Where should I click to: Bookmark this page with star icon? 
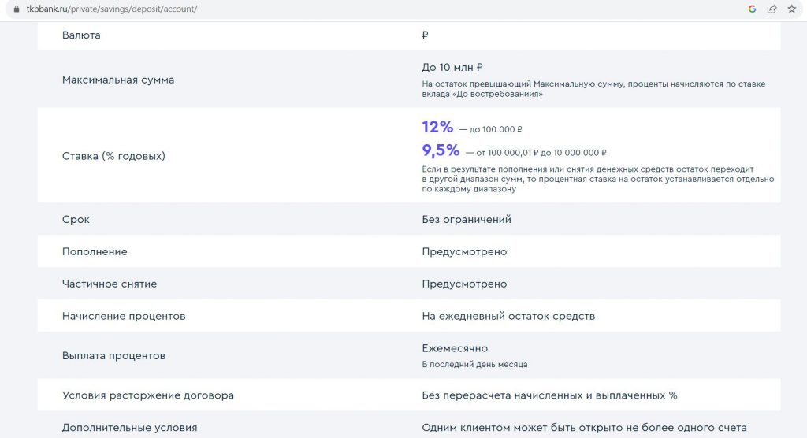pyautogui.click(x=791, y=9)
